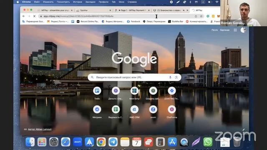The width and height of the screenshot is (267, 150).
Task: Open the Ведомость shortcut
Action: (x=116, y=112)
